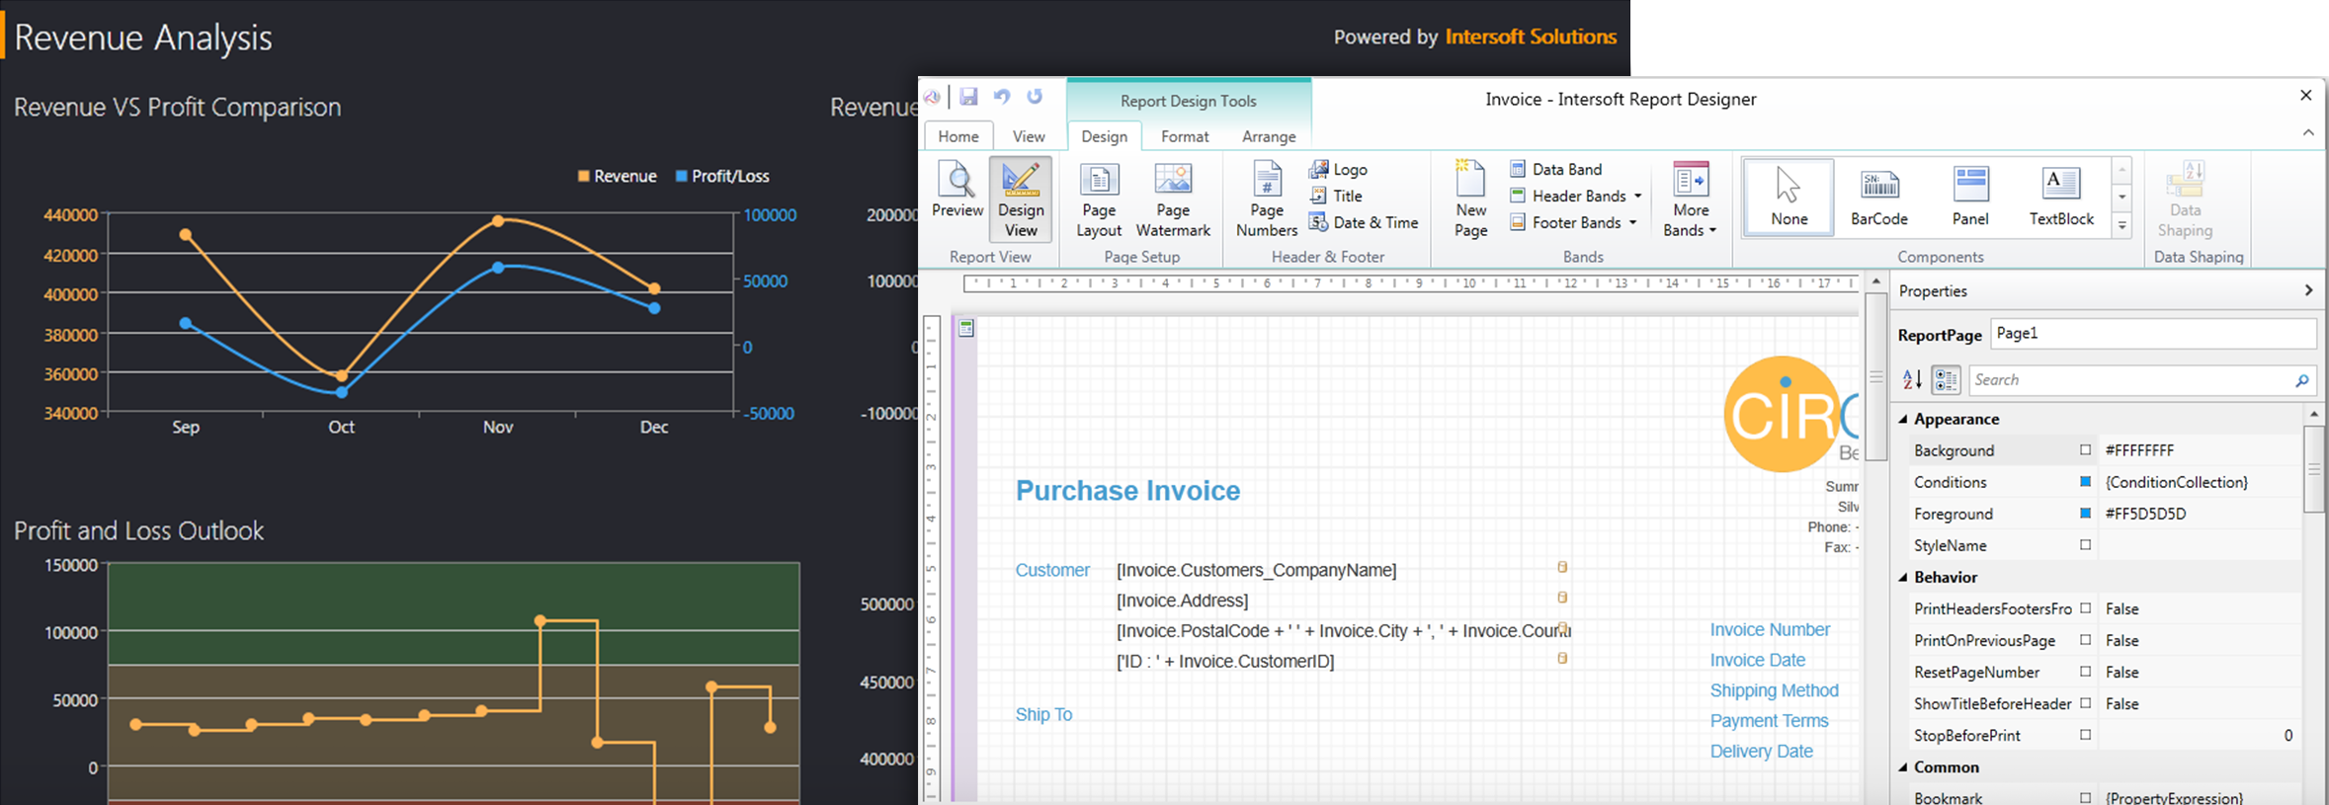Image resolution: width=2329 pixels, height=805 pixels.
Task: Select the BarCode component
Action: click(1879, 196)
